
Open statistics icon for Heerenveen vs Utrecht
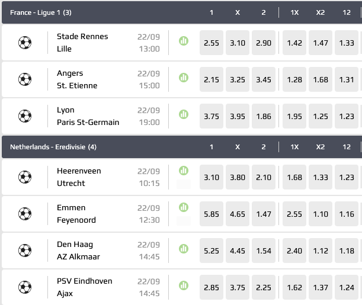pyautogui.click(x=184, y=171)
